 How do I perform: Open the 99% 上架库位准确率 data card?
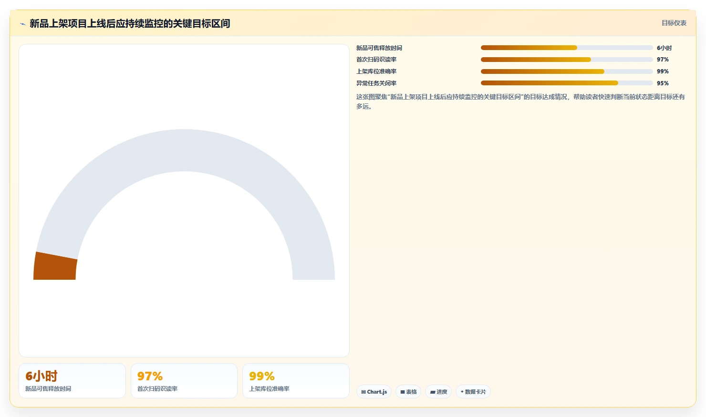296,381
